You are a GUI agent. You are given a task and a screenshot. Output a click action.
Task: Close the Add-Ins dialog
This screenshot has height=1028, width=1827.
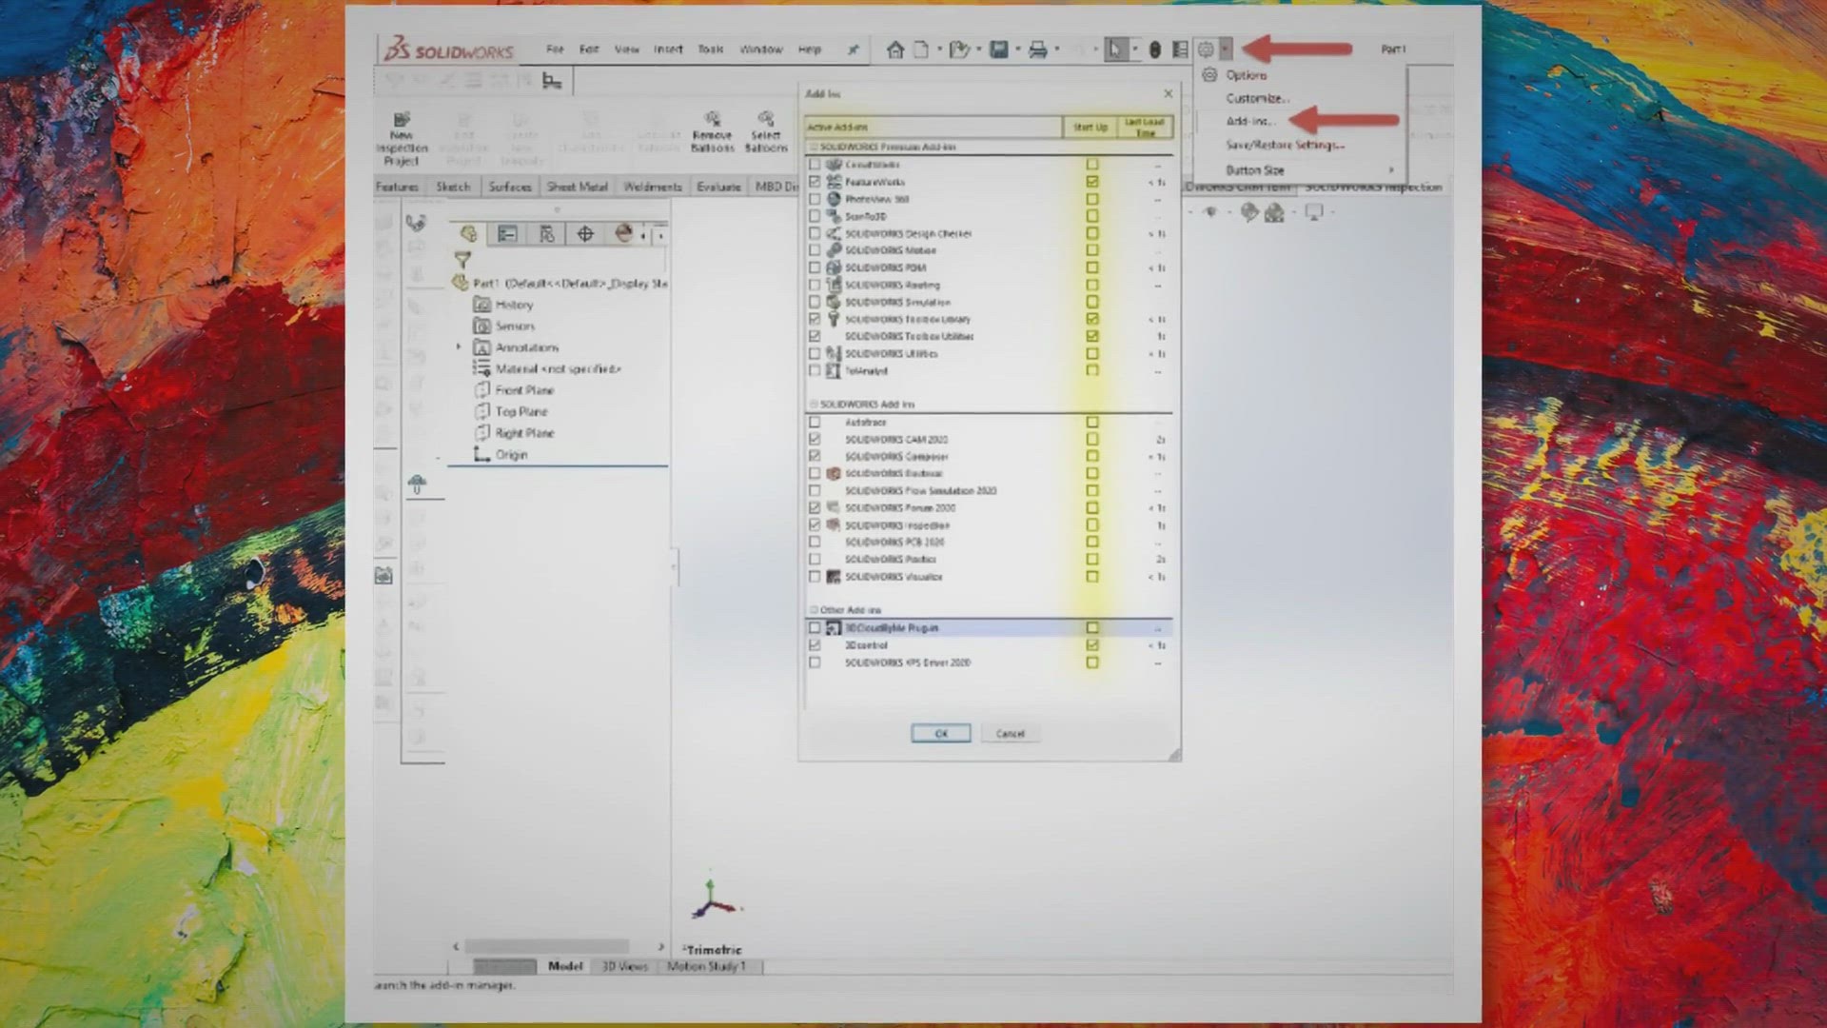[x=1169, y=93]
